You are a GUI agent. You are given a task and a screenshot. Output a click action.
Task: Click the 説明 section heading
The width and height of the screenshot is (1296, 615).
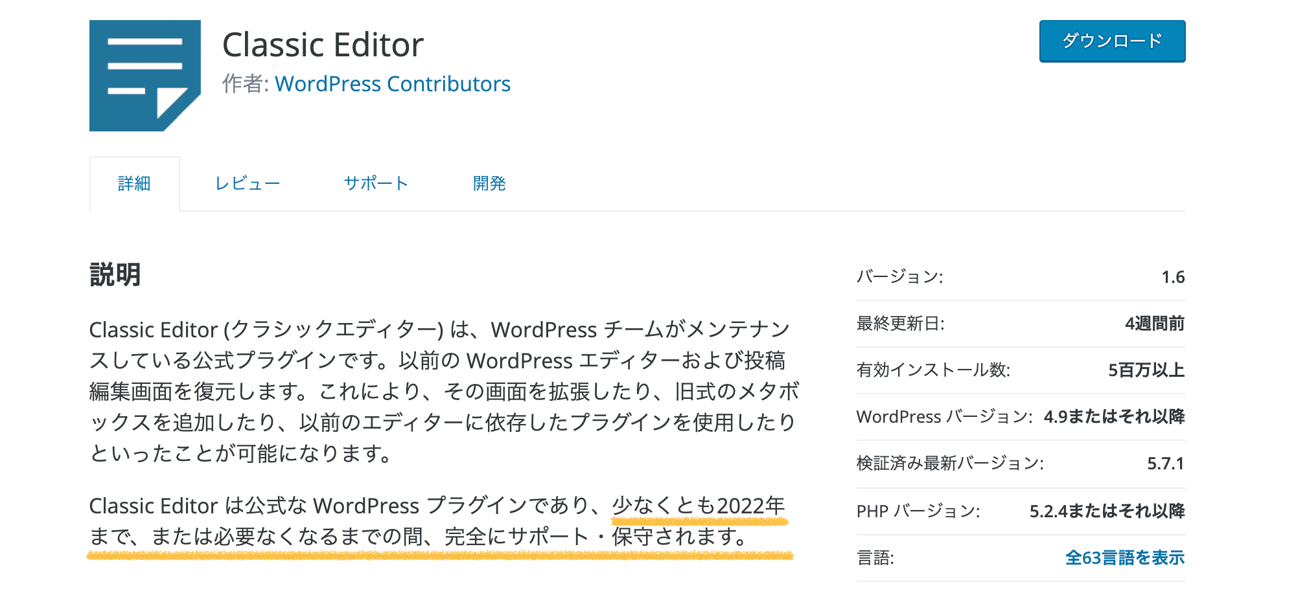point(115,274)
